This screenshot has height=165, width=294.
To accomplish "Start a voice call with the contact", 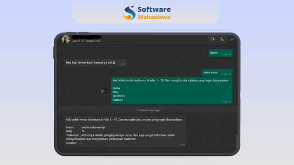I will [x=222, y=39].
